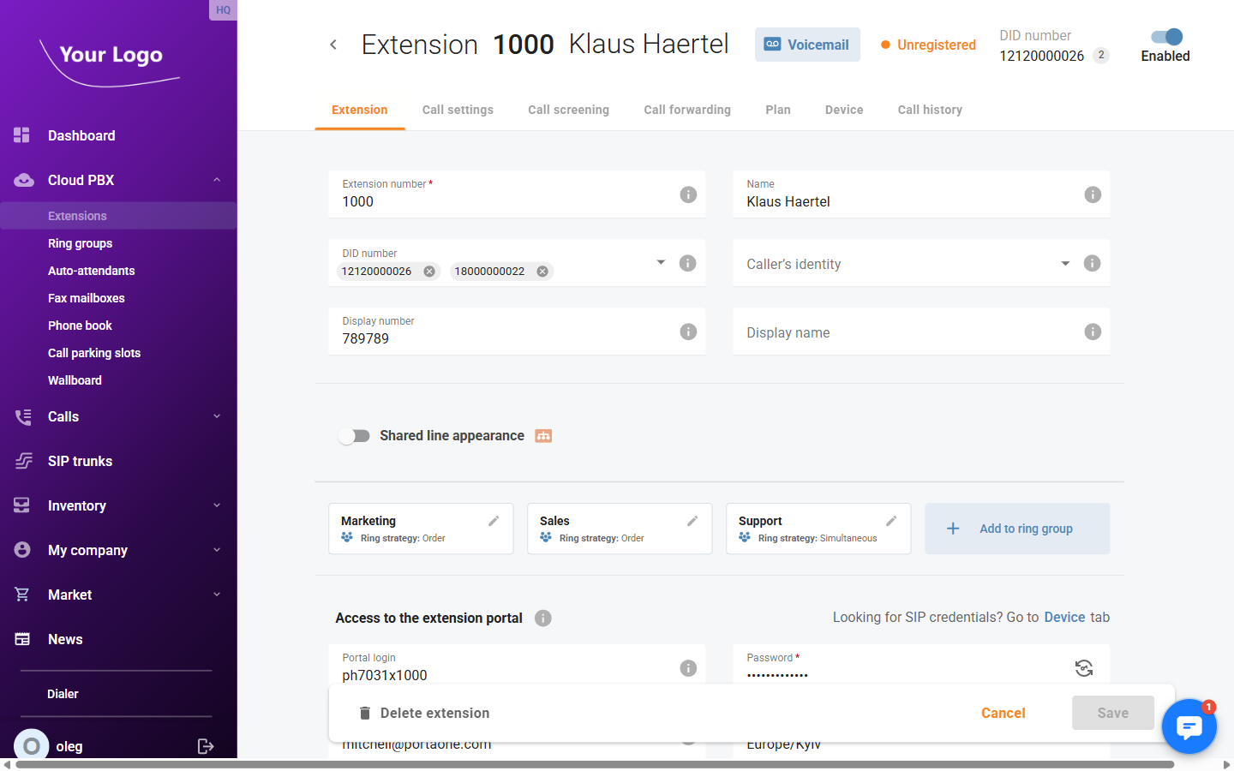The width and height of the screenshot is (1234, 771).
Task: Open the chat support bubble
Action: [x=1189, y=726]
